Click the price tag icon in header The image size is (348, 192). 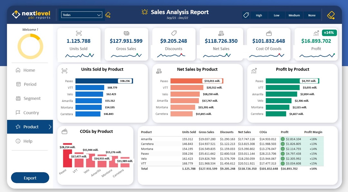(x=246, y=15)
